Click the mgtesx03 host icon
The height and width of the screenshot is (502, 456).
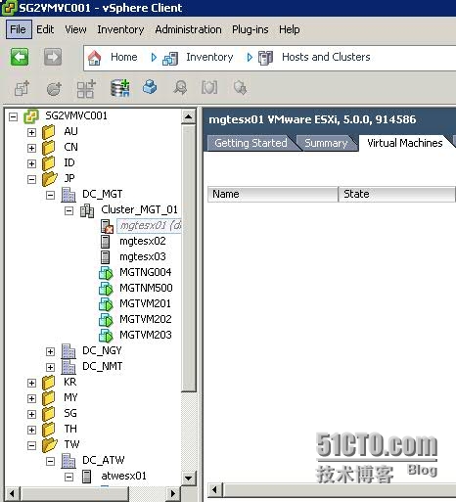tap(105, 257)
